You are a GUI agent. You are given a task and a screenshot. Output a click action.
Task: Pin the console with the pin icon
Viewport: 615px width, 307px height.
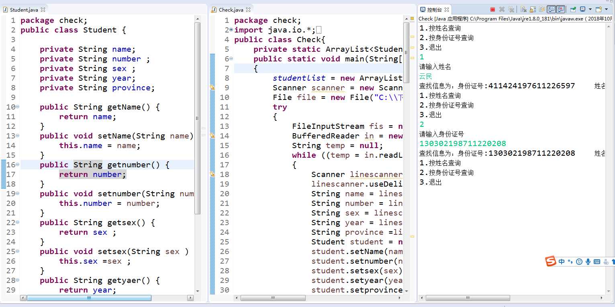(x=573, y=9)
